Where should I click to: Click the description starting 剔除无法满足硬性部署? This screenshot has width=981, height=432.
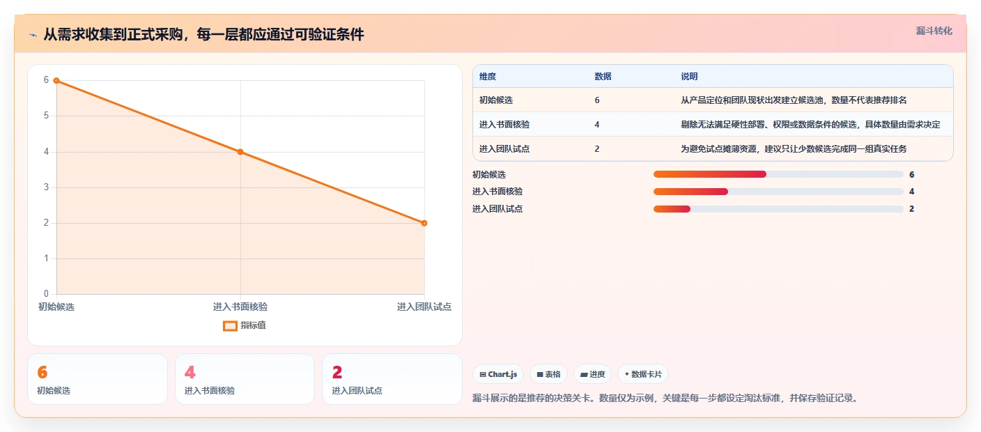pyautogui.click(x=810, y=125)
